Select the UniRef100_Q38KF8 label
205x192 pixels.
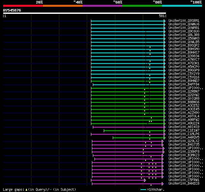pyautogui.click(x=184, y=152)
